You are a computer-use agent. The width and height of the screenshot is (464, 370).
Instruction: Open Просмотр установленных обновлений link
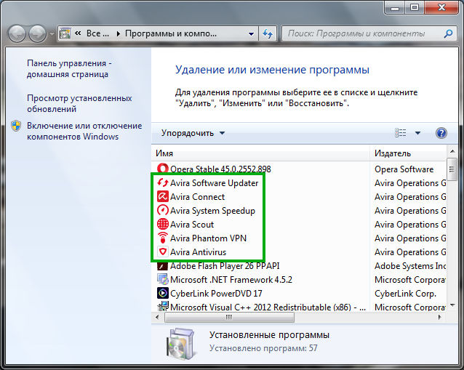tap(79, 103)
